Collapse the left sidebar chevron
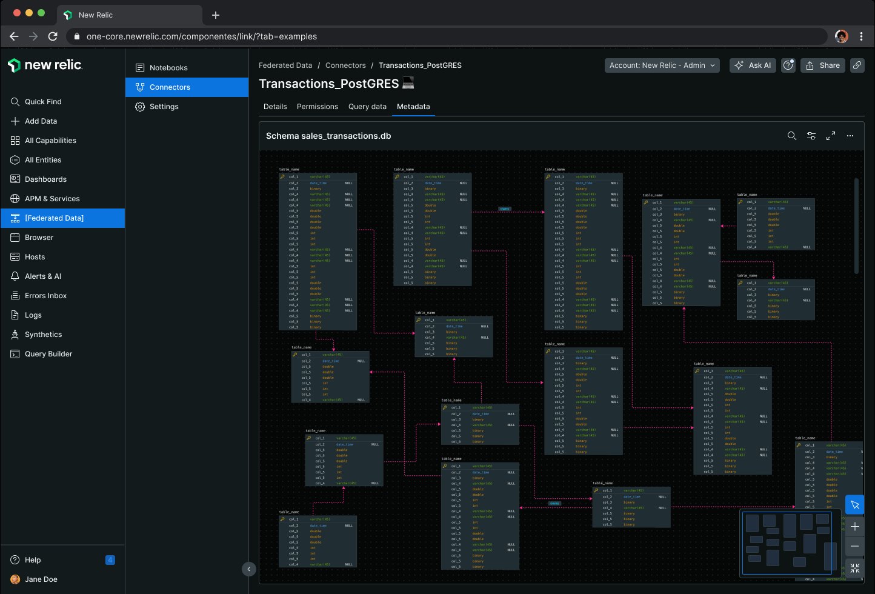This screenshot has height=594, width=875. [248, 569]
